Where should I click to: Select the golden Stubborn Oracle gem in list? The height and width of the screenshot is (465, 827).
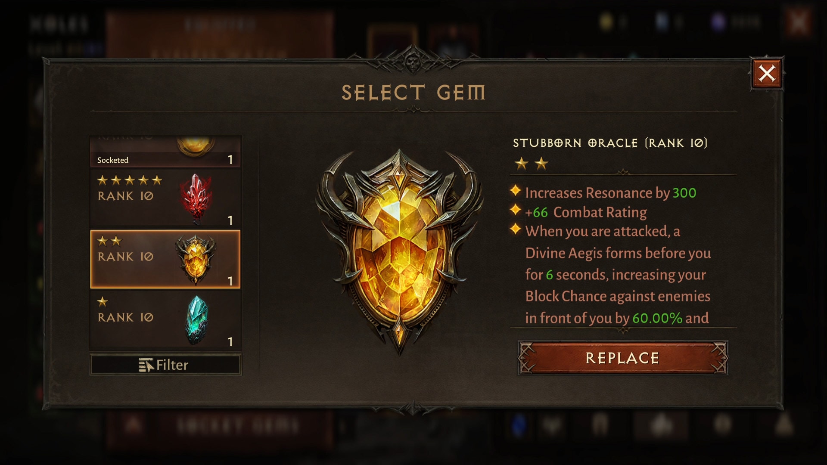tap(165, 259)
